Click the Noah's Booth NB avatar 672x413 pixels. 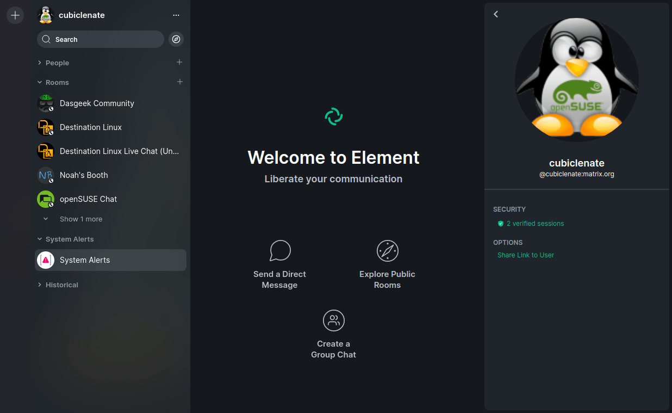pos(46,175)
